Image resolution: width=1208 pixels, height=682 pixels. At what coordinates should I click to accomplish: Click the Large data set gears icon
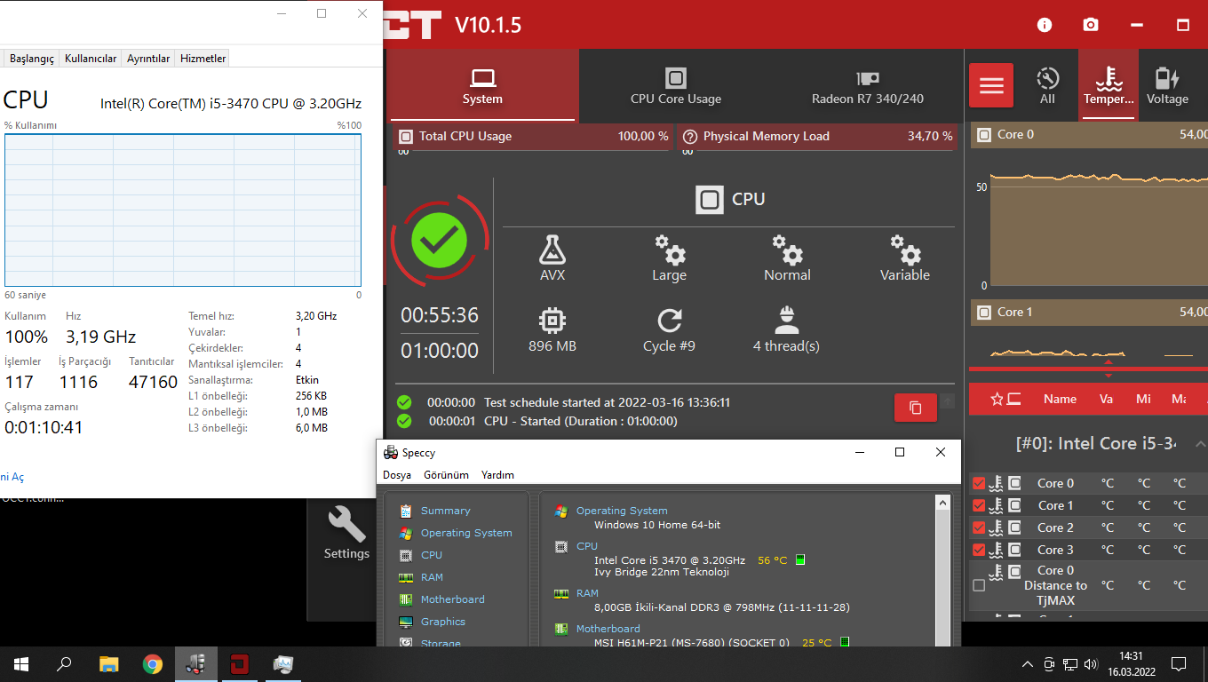point(670,250)
